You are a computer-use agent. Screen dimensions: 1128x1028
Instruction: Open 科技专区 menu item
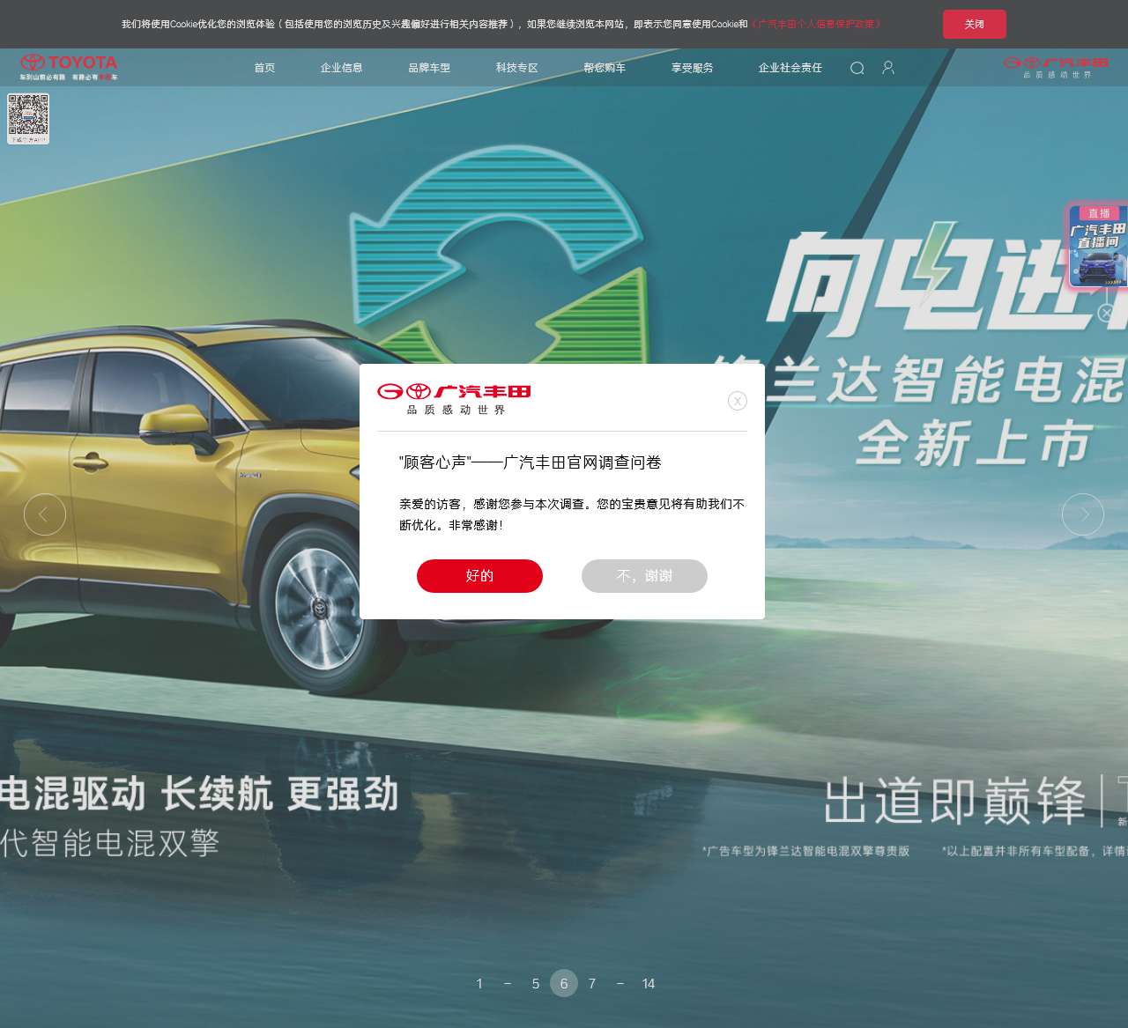click(x=516, y=68)
